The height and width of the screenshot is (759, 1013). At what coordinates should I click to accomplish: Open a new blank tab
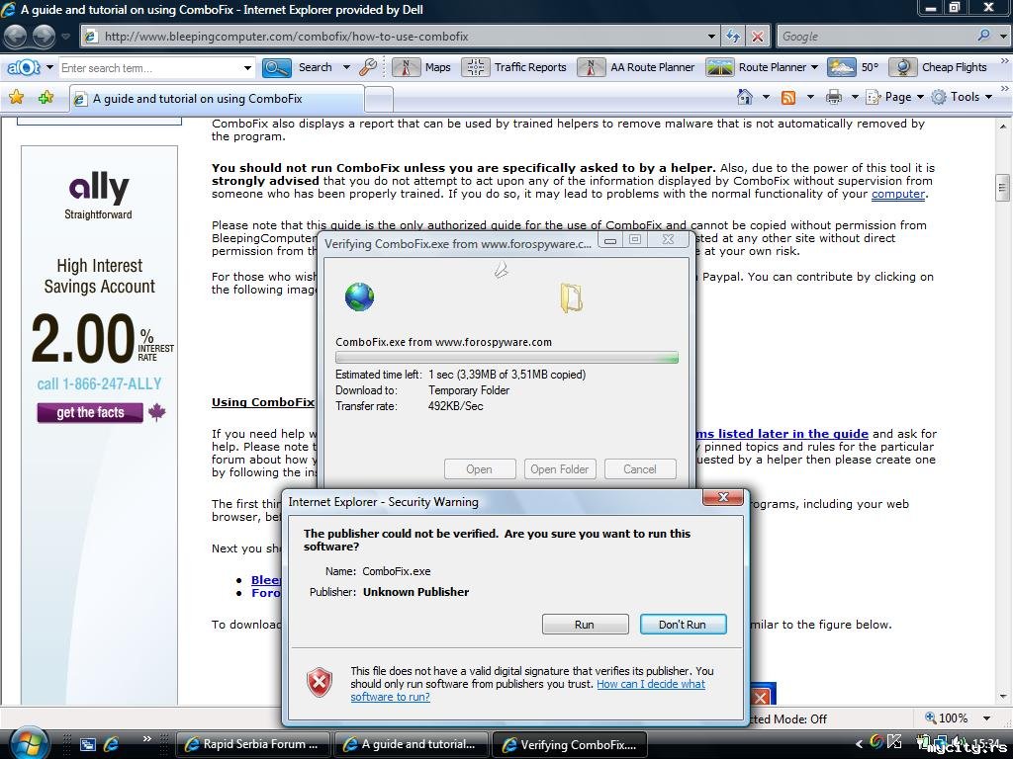click(379, 99)
